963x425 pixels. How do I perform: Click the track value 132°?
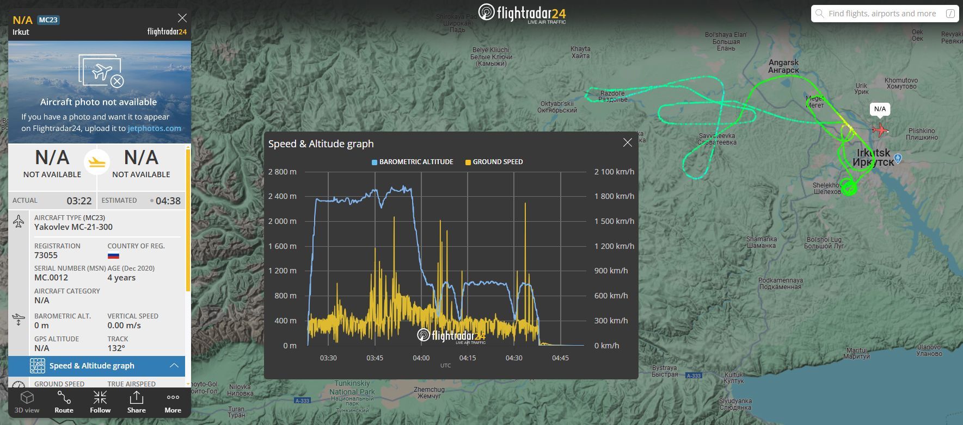click(x=116, y=348)
